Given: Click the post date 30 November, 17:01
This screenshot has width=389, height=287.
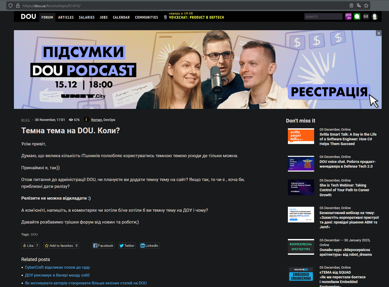Looking at the screenshot, I should (x=50, y=120).
